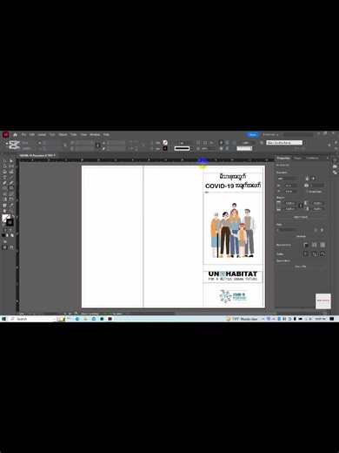Click the UN-HABITAT logo on page
Viewport: 339px width, 453px height.
[x=233, y=276]
